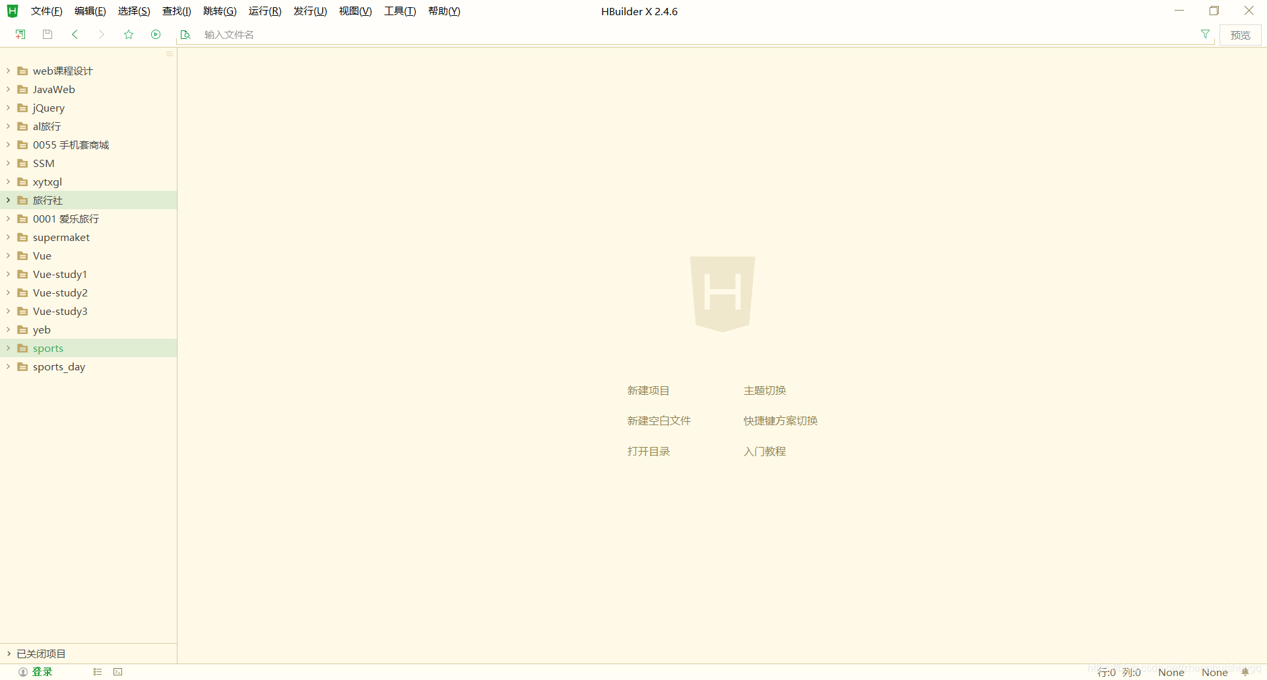The height and width of the screenshot is (680, 1267).
Task: Expand the 旅行社 project chevron
Action: coord(8,200)
